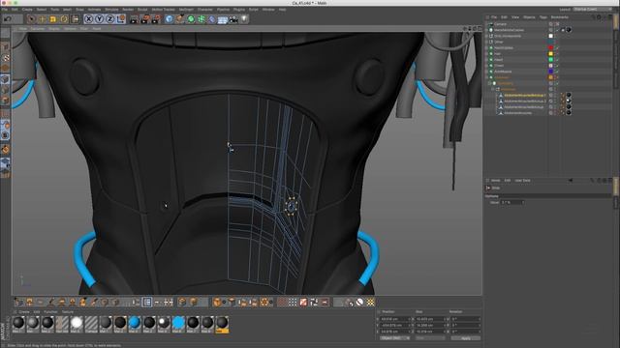Switch to Edges mode in left palette

5,90
